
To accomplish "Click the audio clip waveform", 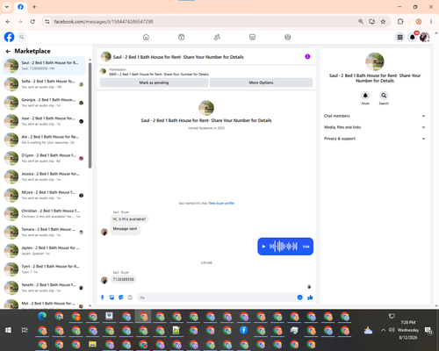I will click(283, 247).
